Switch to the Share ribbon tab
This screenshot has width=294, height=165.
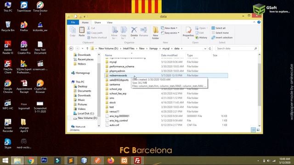[97, 22]
